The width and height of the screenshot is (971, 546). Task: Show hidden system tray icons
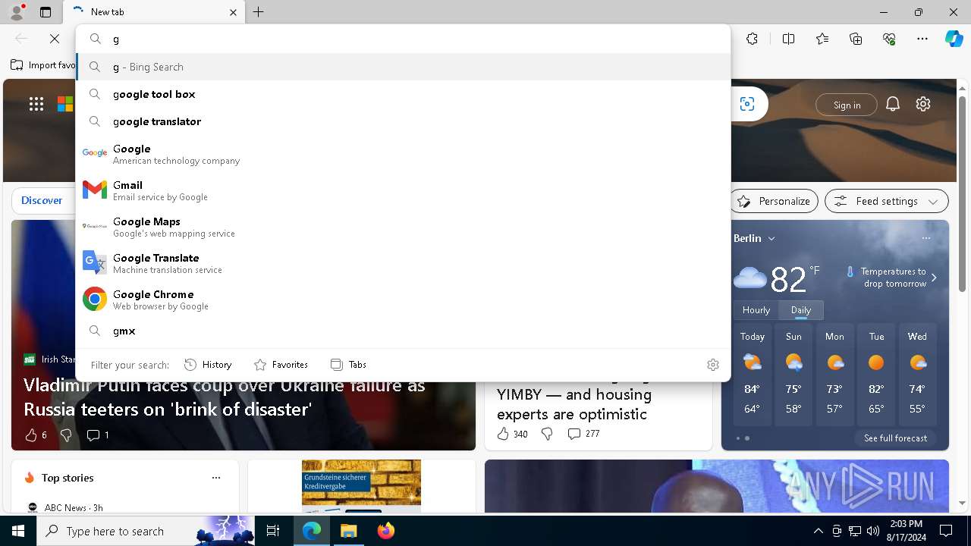818,531
